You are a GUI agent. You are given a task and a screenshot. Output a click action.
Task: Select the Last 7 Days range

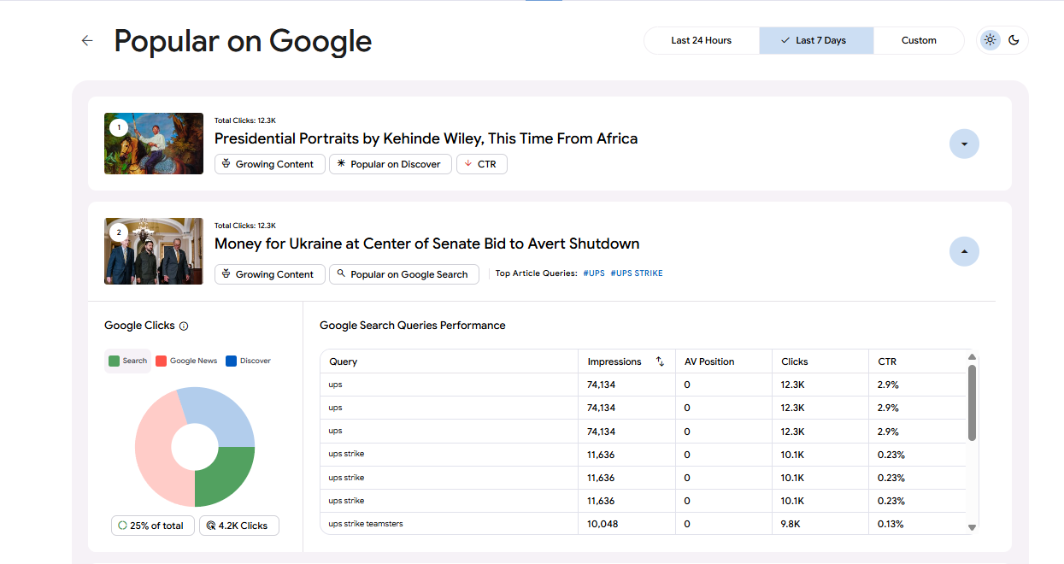[x=816, y=40]
